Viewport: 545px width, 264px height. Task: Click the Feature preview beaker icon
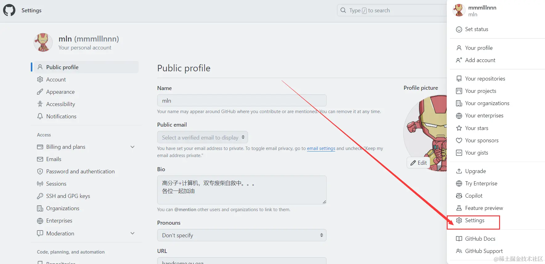[x=459, y=208]
